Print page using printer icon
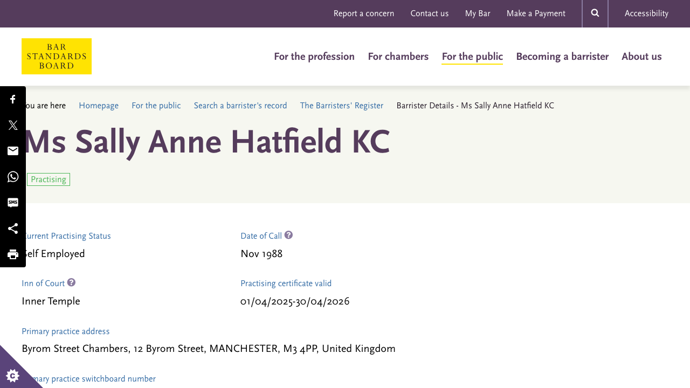 tap(13, 254)
